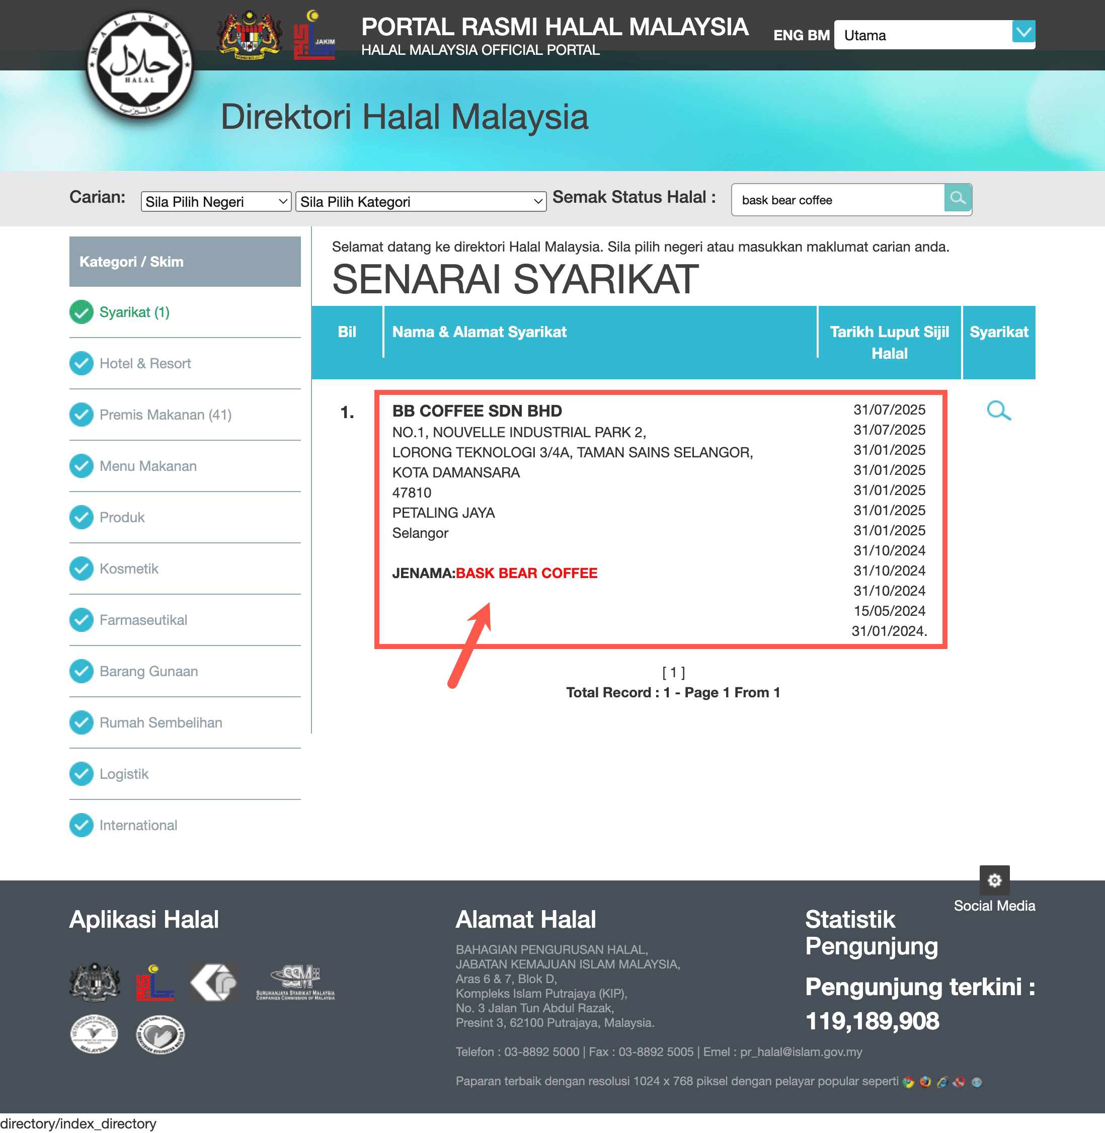The image size is (1105, 1133).
Task: Click the check icon beside Premis Makanan
Action: pos(81,414)
